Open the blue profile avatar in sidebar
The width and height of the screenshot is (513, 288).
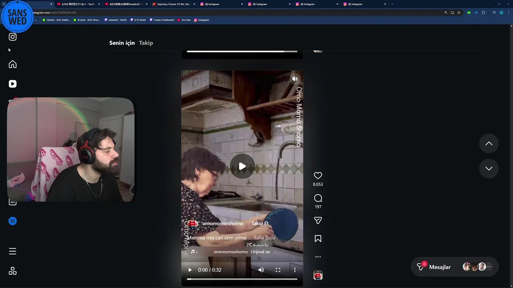[12, 221]
